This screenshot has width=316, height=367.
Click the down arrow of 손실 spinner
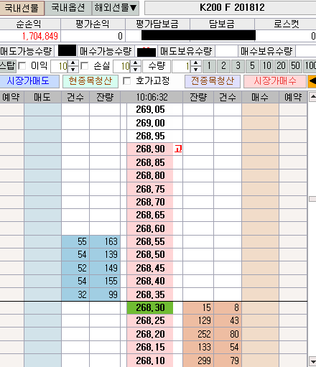coord(136,69)
